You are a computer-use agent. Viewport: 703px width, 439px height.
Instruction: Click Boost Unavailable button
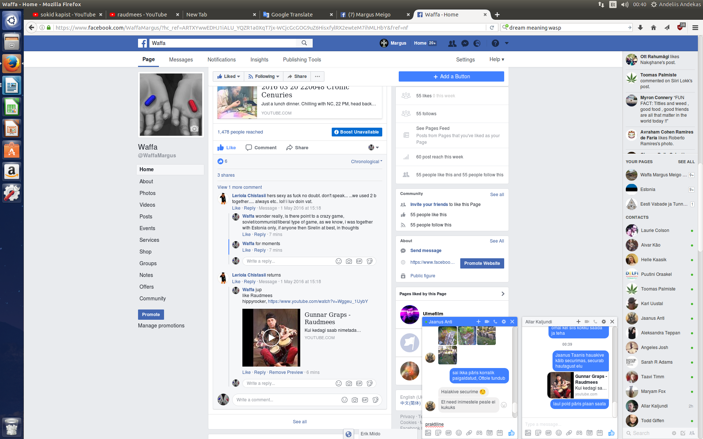pyautogui.click(x=357, y=132)
